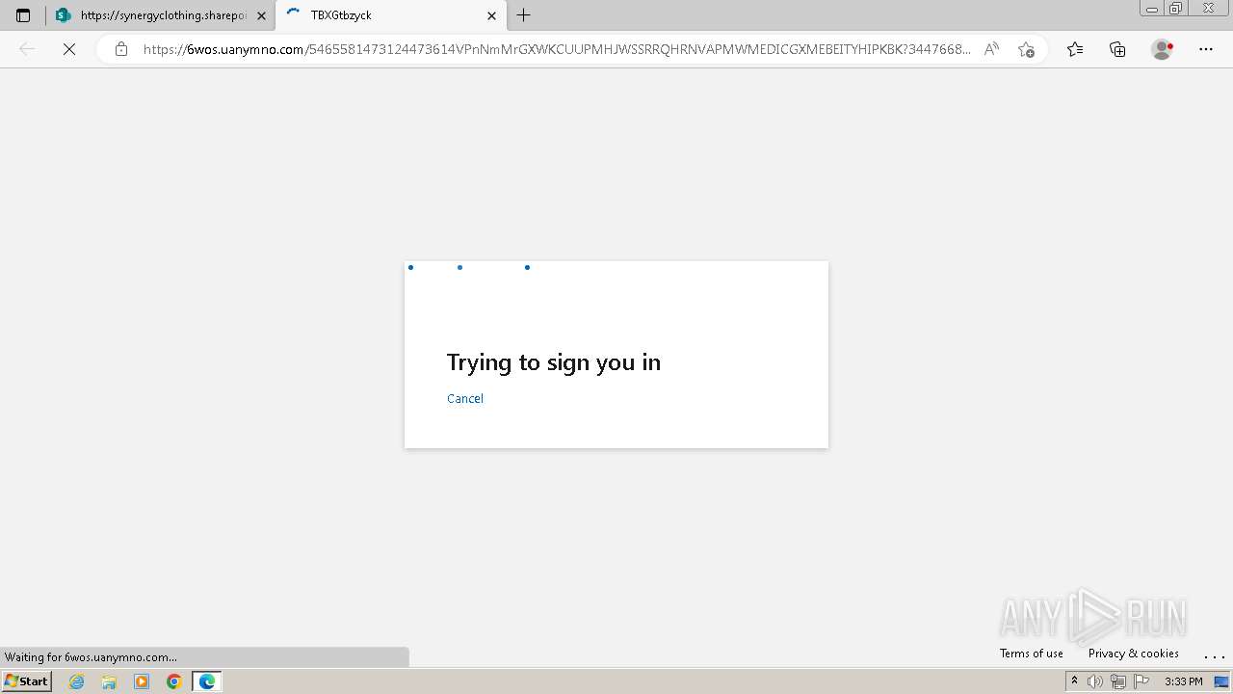Cancel the sign-in attempt
The image size is (1233, 694).
click(465, 398)
